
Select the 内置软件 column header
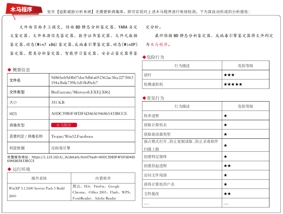tap(103, 178)
